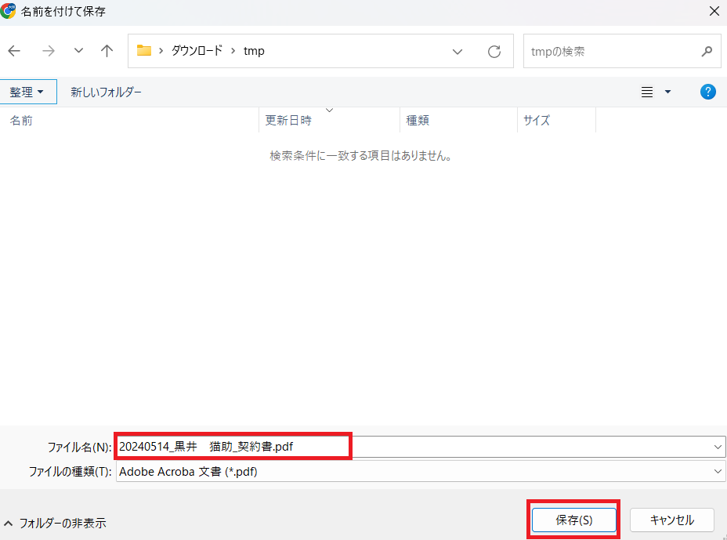Click the tmpの検索 search box
The image size is (727, 540).
point(611,51)
